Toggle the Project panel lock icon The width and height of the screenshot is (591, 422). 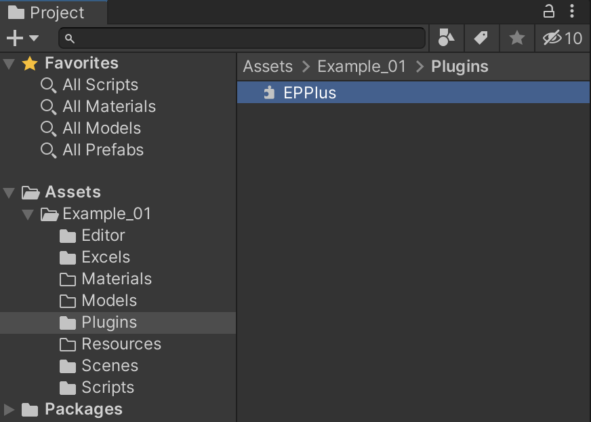pyautogui.click(x=548, y=12)
